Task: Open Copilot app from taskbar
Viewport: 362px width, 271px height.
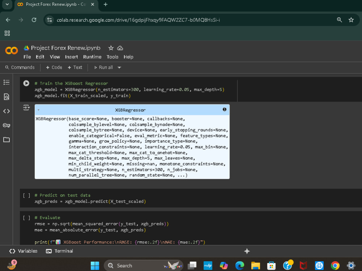Action: click(224, 266)
